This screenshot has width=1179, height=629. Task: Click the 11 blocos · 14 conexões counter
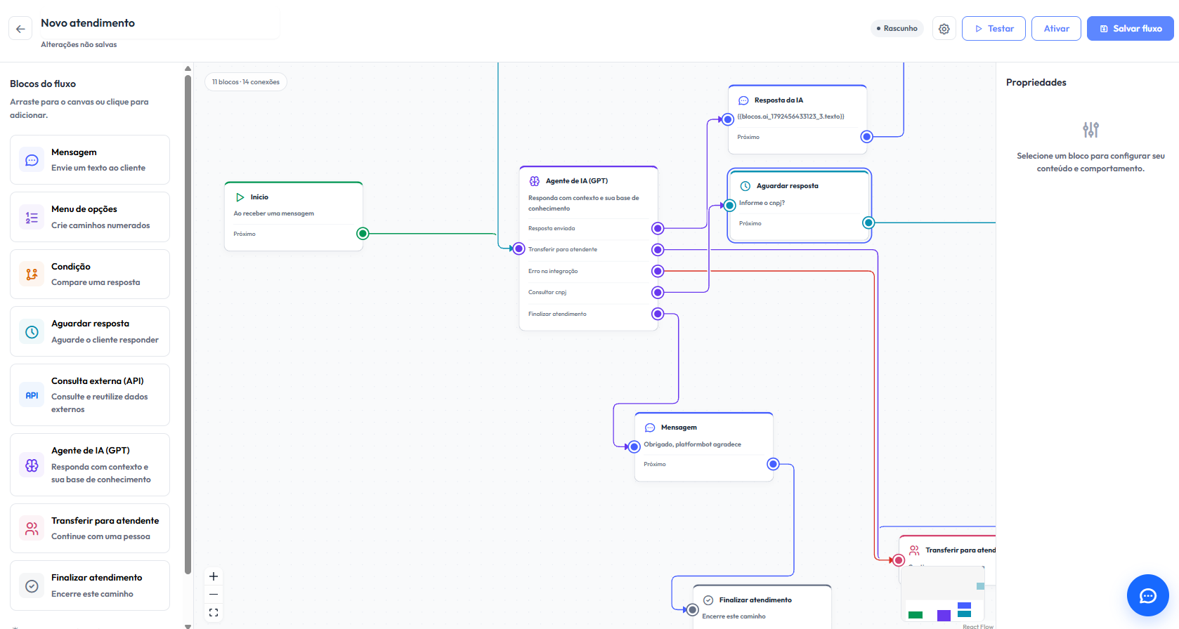[246, 82]
